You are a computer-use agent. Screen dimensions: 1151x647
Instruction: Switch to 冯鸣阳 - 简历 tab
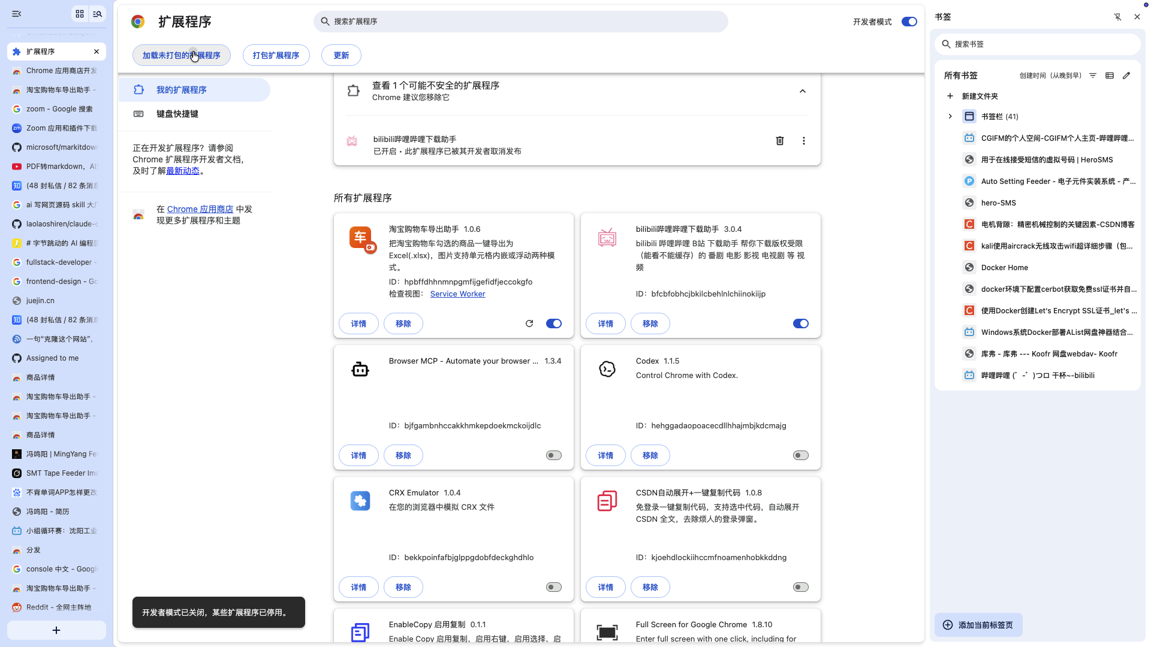coord(56,512)
